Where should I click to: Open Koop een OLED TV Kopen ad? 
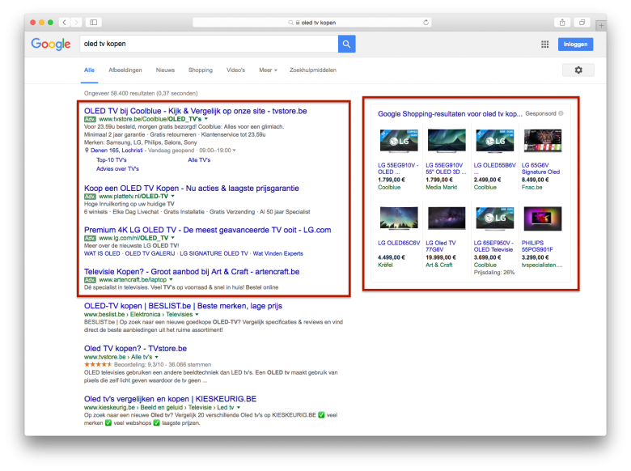[192, 188]
